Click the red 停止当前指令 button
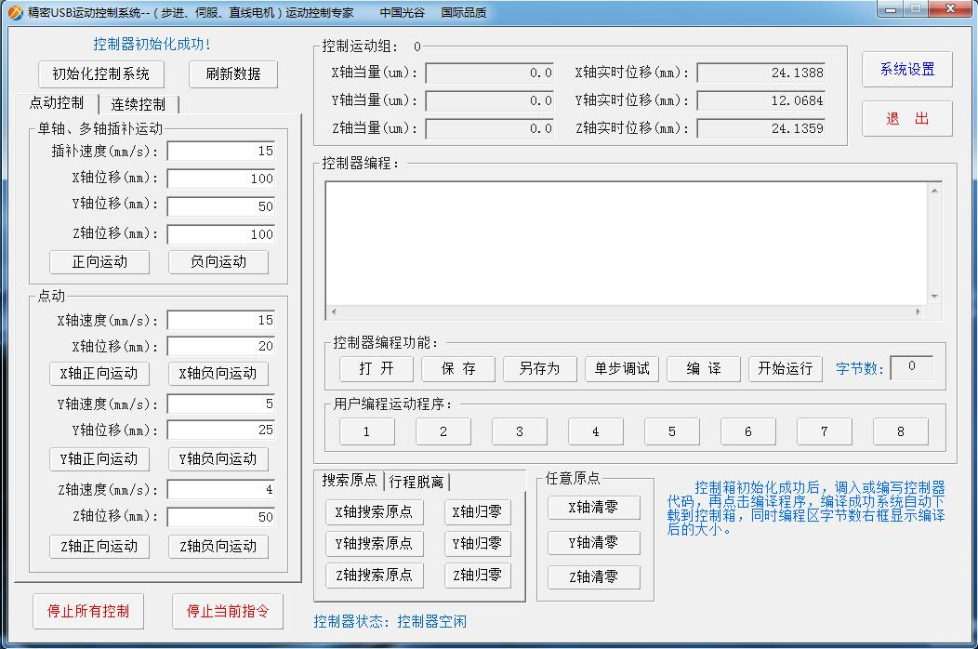Image resolution: width=978 pixels, height=649 pixels. tap(228, 611)
